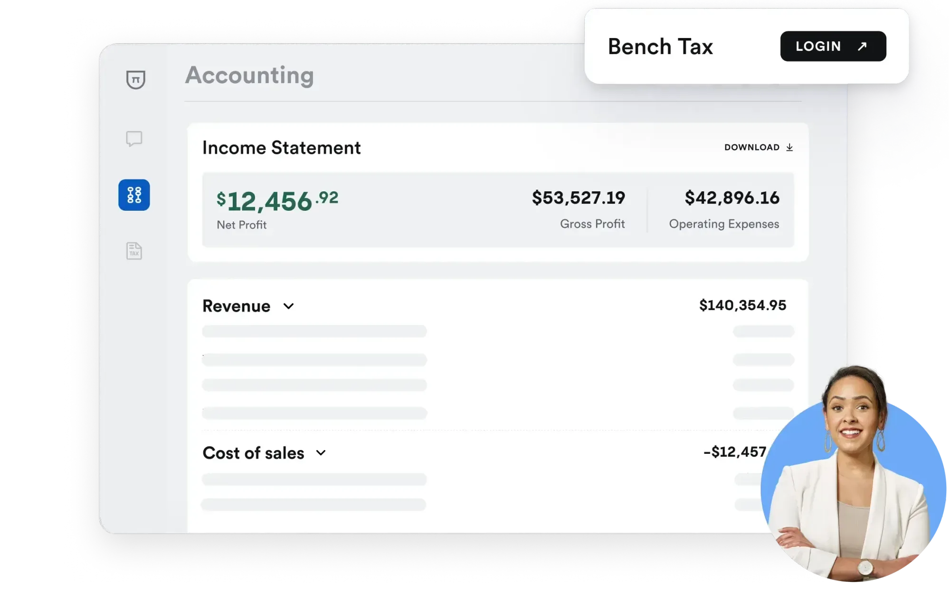Select the $53,527.19 value

[579, 197]
